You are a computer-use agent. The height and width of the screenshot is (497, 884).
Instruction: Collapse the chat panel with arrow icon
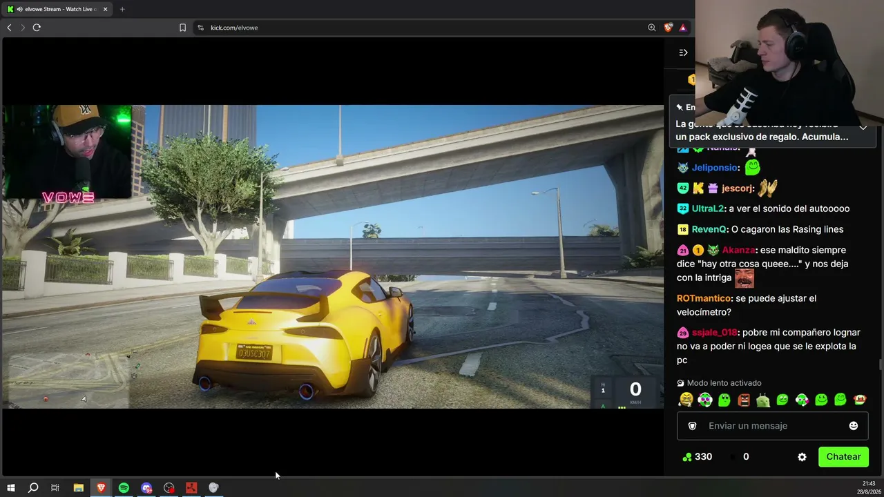(x=683, y=52)
